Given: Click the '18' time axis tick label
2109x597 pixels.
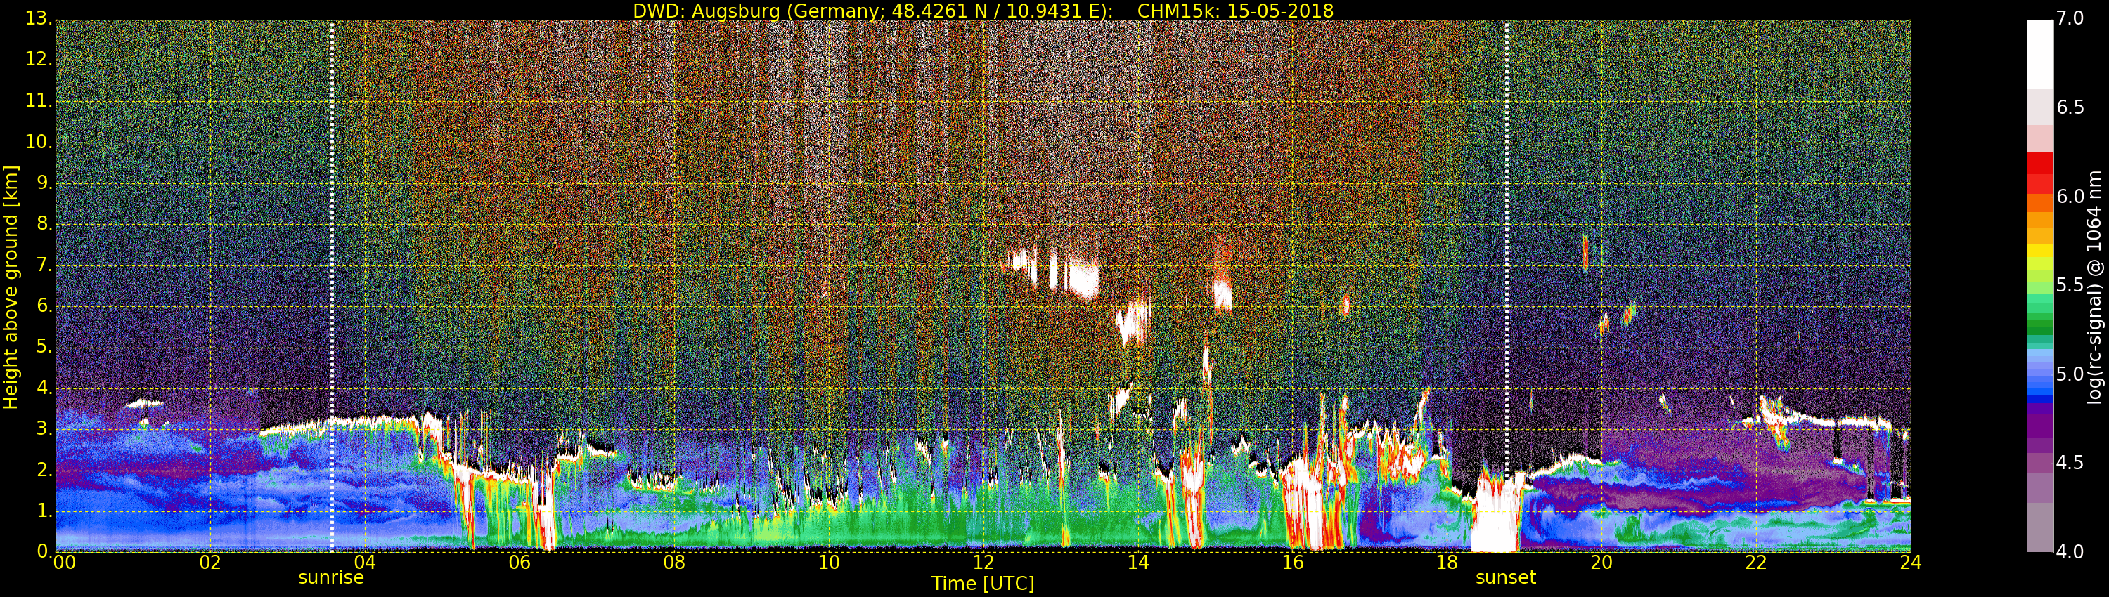Looking at the screenshot, I should coord(1447,563).
